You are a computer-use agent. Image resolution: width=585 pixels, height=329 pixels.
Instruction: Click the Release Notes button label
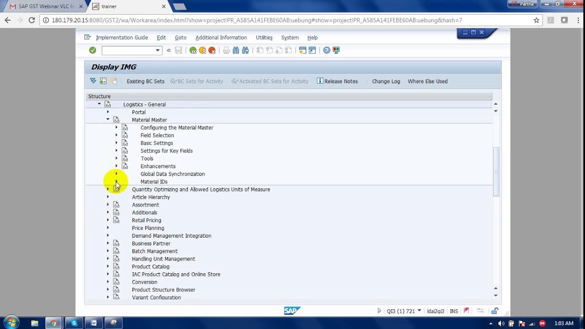point(341,81)
